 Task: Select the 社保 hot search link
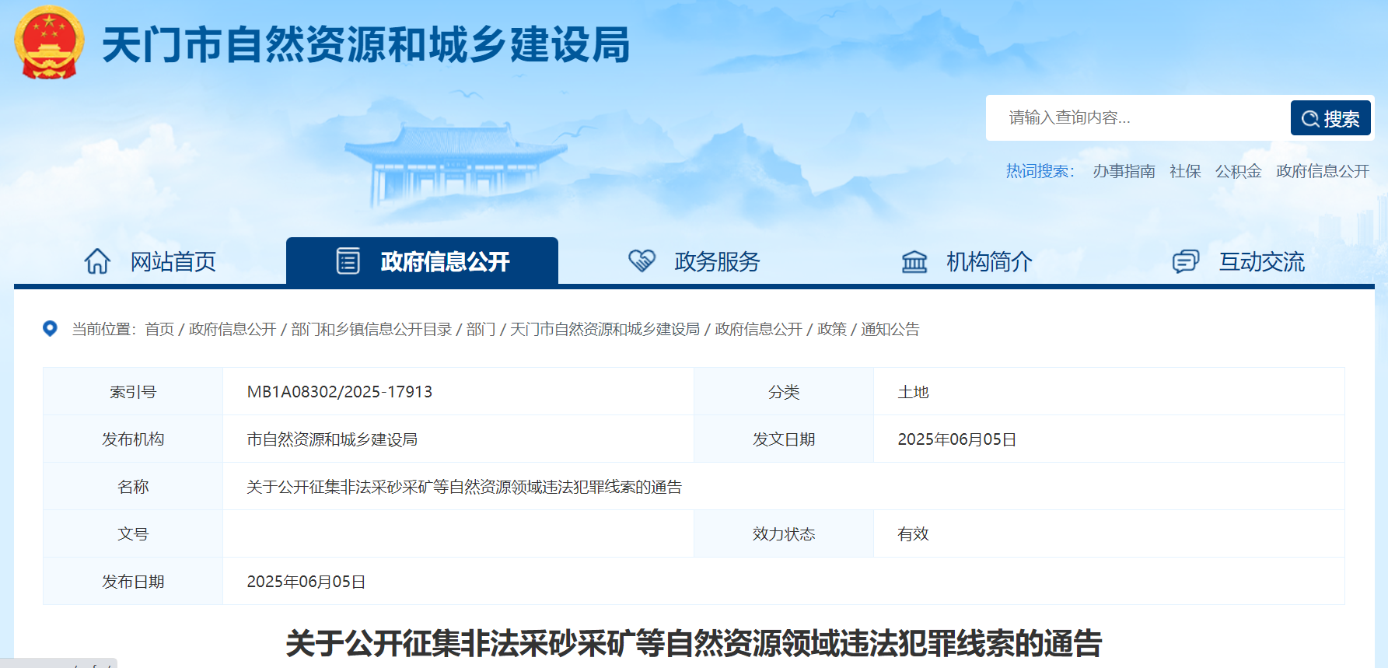[x=1184, y=171]
